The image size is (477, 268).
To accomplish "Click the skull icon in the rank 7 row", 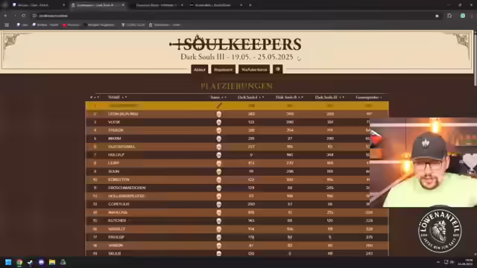I will pyautogui.click(x=218, y=155).
